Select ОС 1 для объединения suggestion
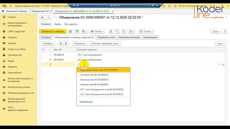Viewport: 230px width, 129px height. click(103, 89)
